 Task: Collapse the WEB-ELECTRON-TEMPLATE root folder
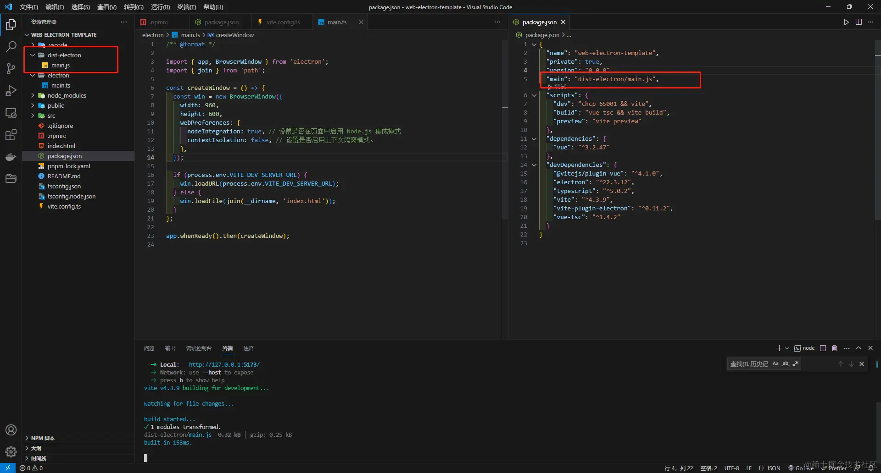[x=27, y=35]
